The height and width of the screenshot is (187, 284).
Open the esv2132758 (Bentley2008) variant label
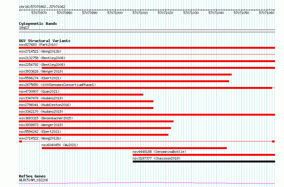pyautogui.click(x=42, y=58)
